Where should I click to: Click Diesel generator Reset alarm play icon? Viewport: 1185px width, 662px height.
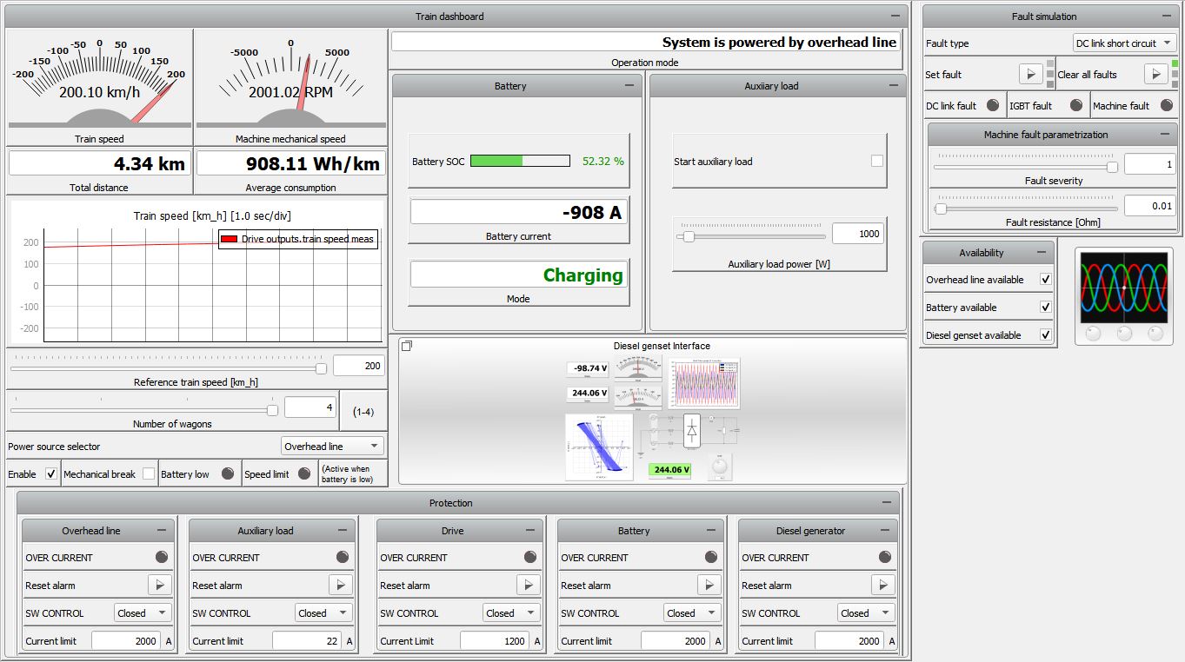tap(883, 586)
